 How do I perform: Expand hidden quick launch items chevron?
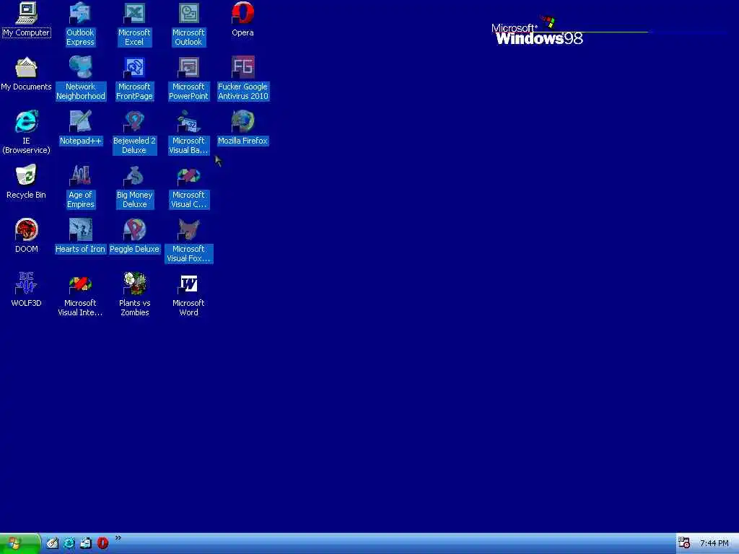[x=118, y=538]
